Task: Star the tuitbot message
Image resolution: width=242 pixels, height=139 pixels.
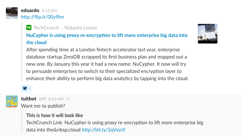Action: [x=68, y=98]
